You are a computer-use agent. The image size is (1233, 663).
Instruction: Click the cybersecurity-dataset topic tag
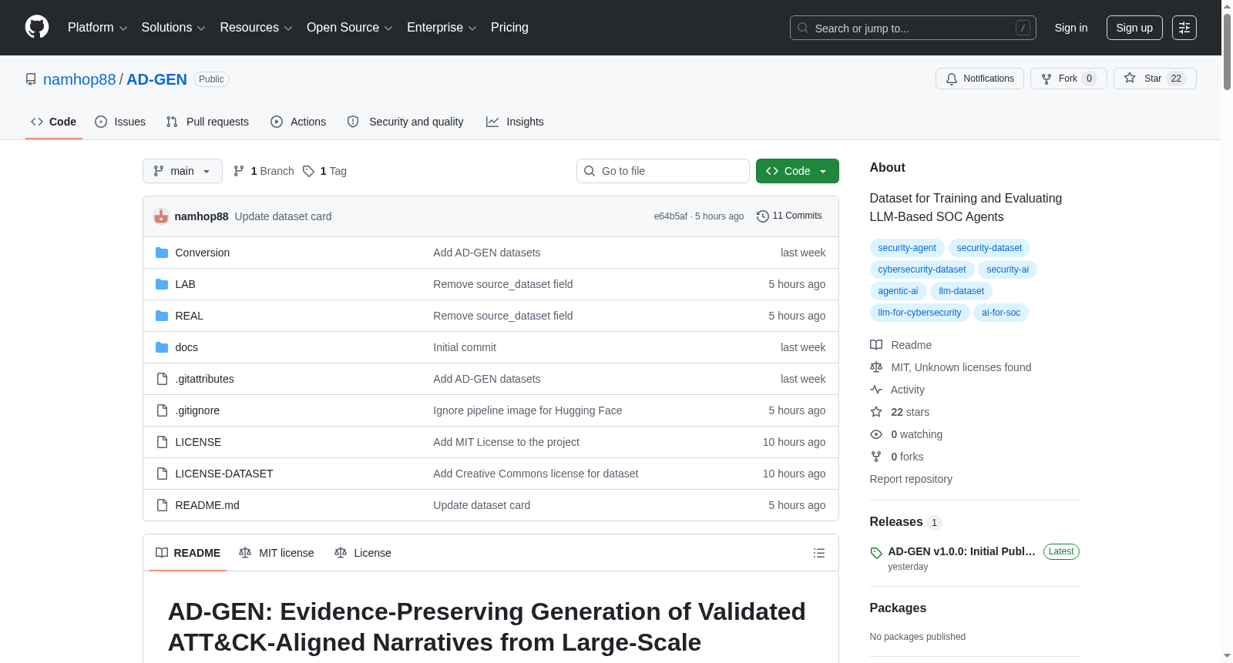pyautogui.click(x=922, y=270)
